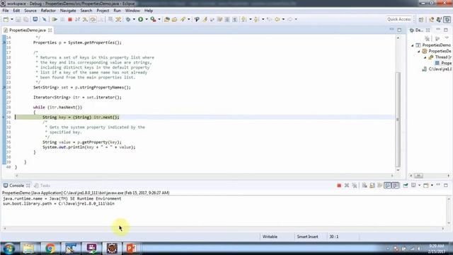Click the red Terminate button in the main toolbar
Viewport: 453px width, 255px height.
(x=69, y=19)
